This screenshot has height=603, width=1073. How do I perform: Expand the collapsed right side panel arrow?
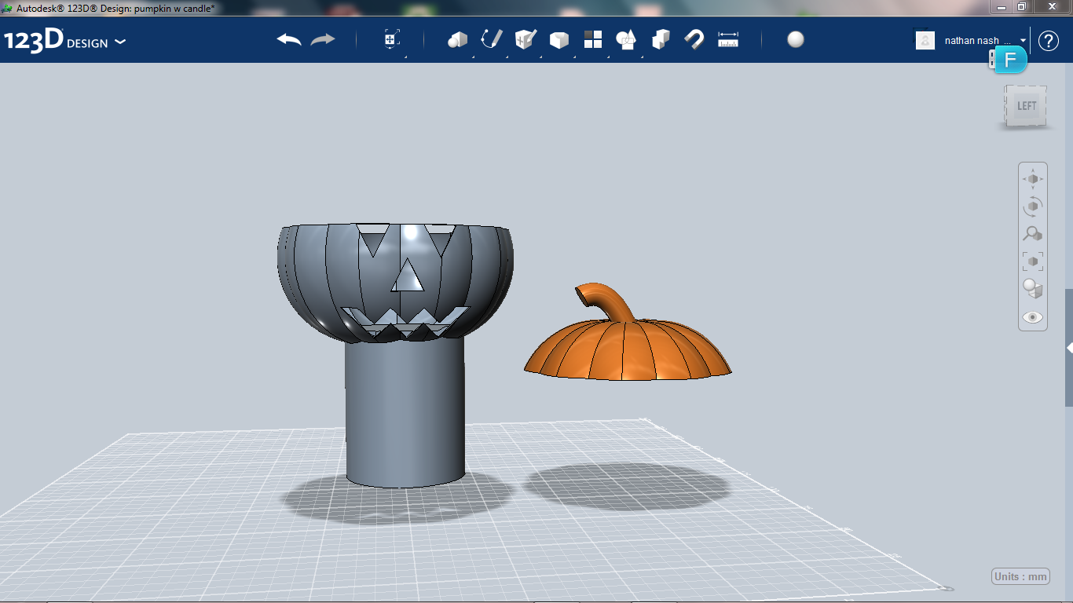[1069, 348]
